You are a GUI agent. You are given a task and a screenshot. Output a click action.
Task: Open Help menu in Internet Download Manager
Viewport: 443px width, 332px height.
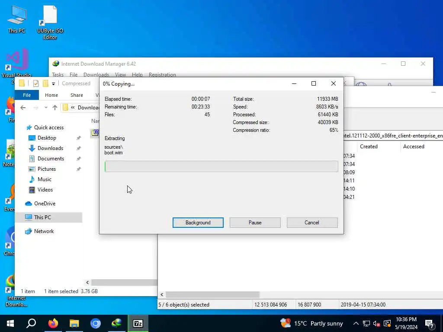(137, 74)
